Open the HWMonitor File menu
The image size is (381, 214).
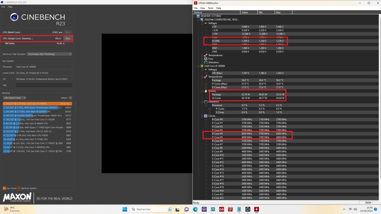coord(196,8)
